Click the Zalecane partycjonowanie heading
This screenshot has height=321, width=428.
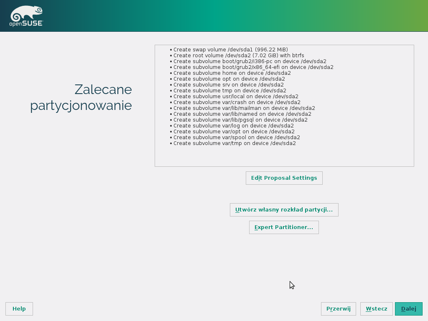click(81, 97)
